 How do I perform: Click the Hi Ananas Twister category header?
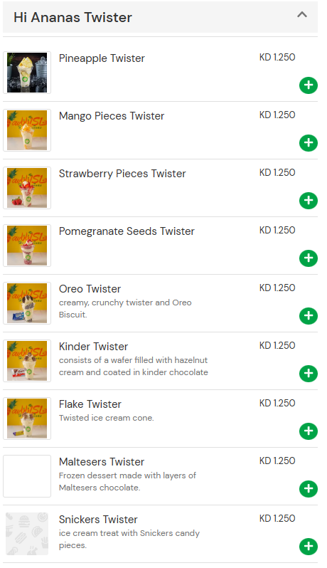[160, 17]
